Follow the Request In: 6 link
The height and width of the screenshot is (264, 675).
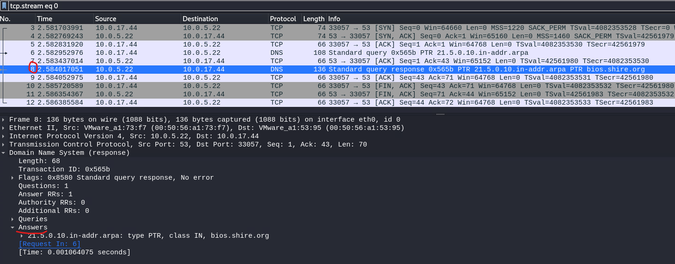(49, 244)
